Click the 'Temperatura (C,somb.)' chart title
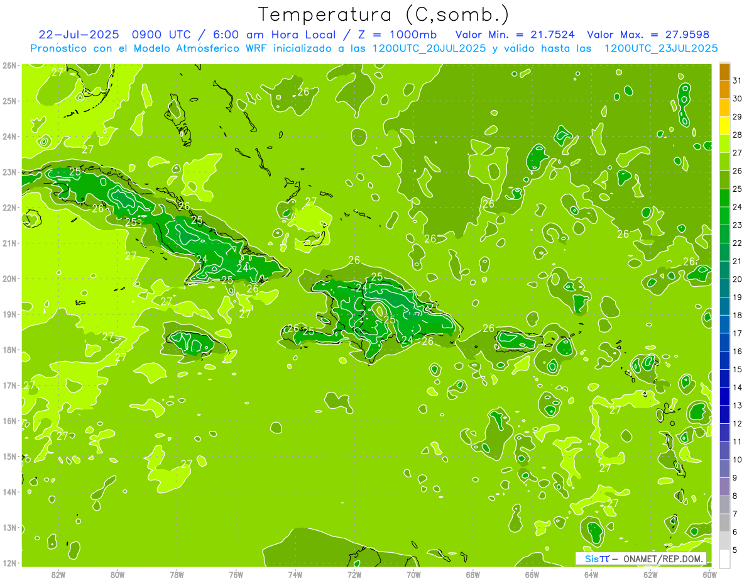This screenshot has width=754, height=583. pos(384,14)
